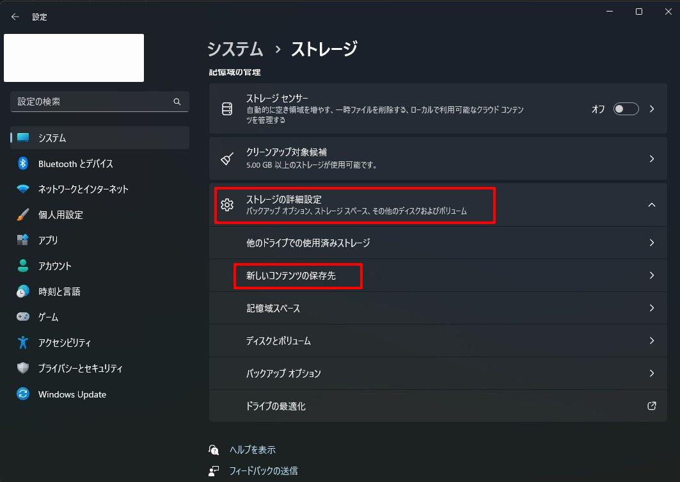The height and width of the screenshot is (482, 680).
Task: Collapse the ストレージの詳細設定 section chevron
Action: coord(651,205)
